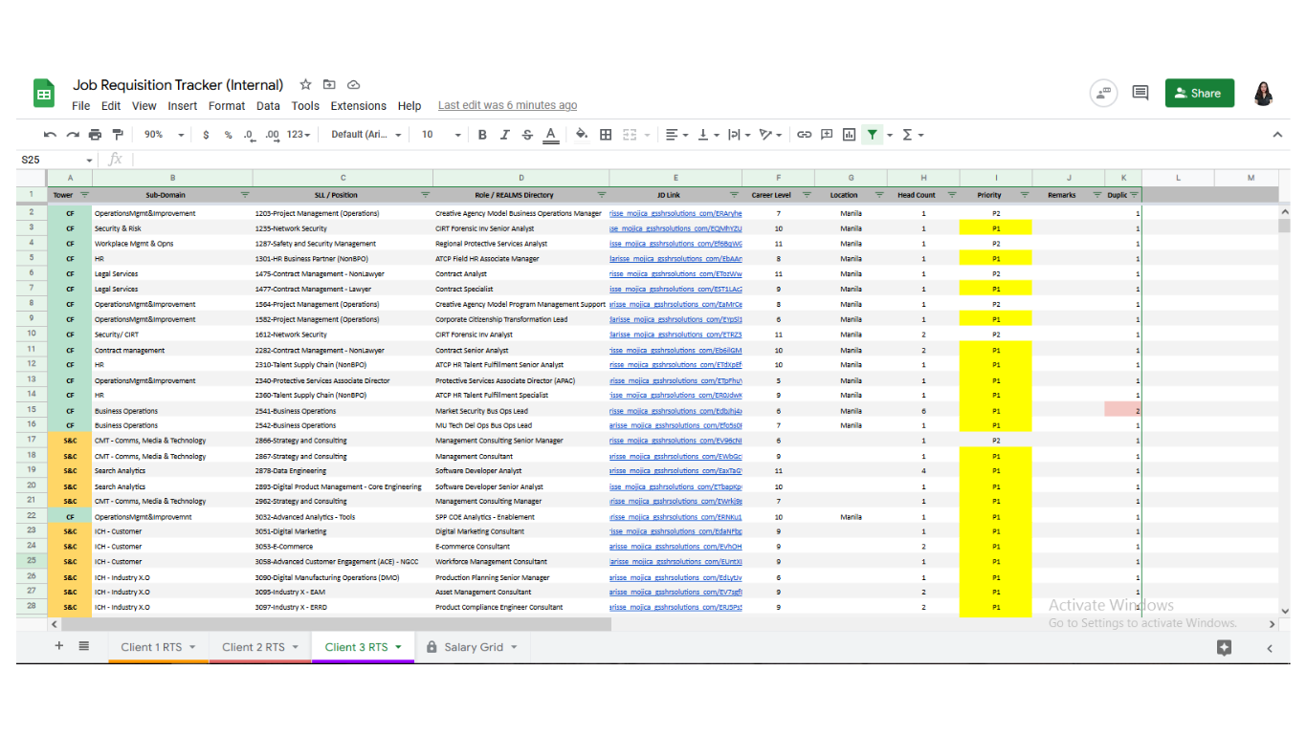
Task: Open the text wrapping dropdown
Action: coord(739,135)
